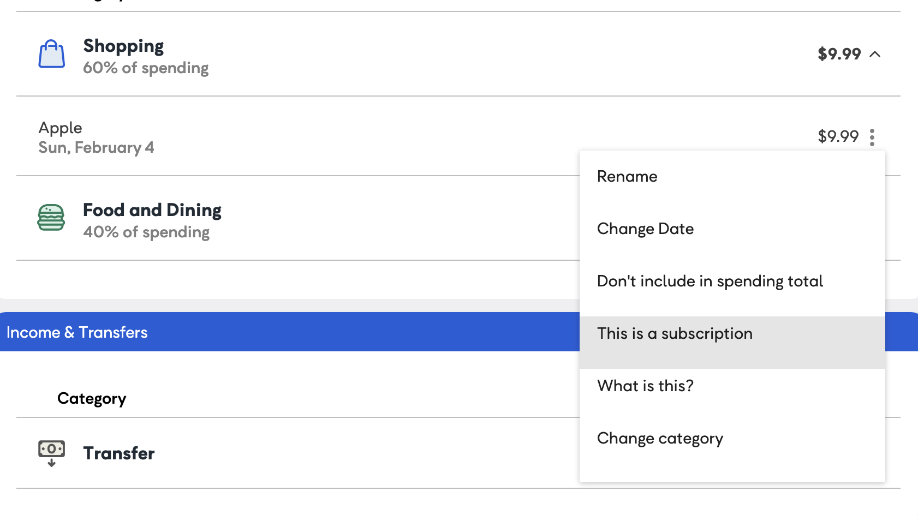Click the Category column header
This screenshot has height=515, width=918.
[x=92, y=399]
